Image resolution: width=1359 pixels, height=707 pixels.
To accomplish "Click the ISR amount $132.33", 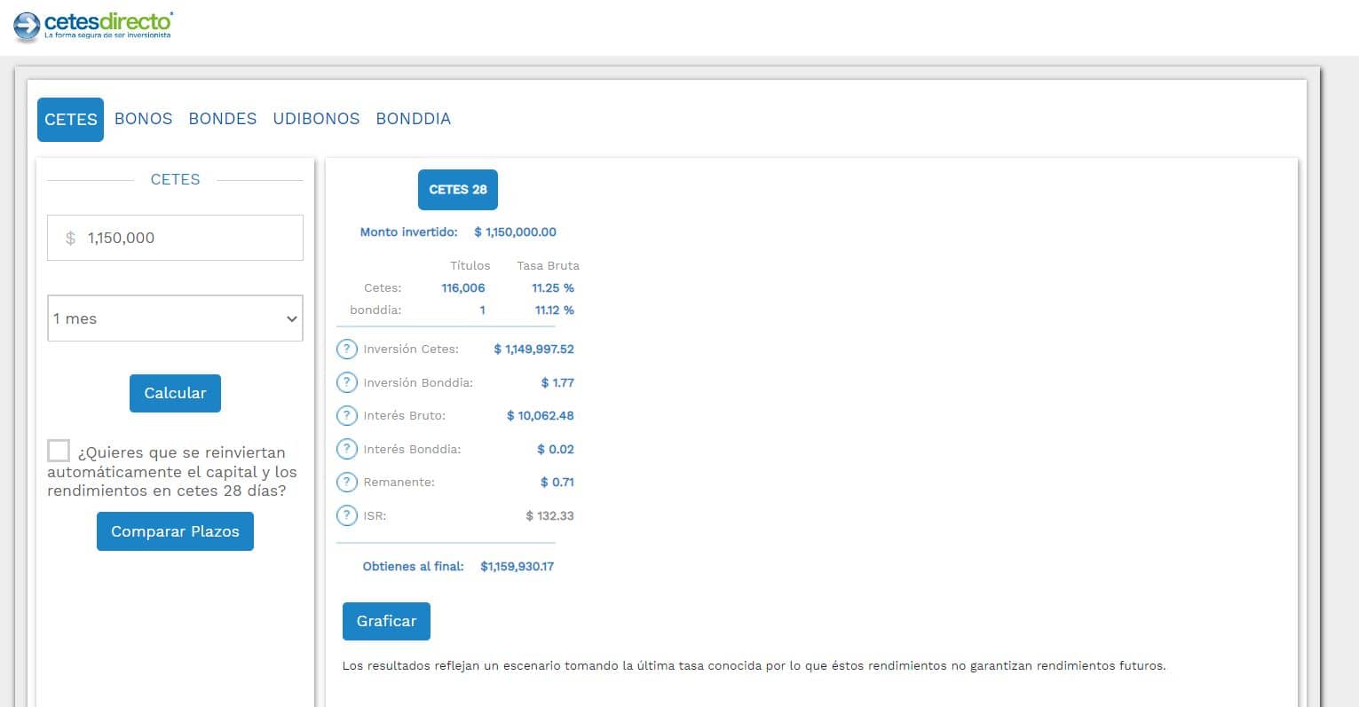I will [549, 516].
